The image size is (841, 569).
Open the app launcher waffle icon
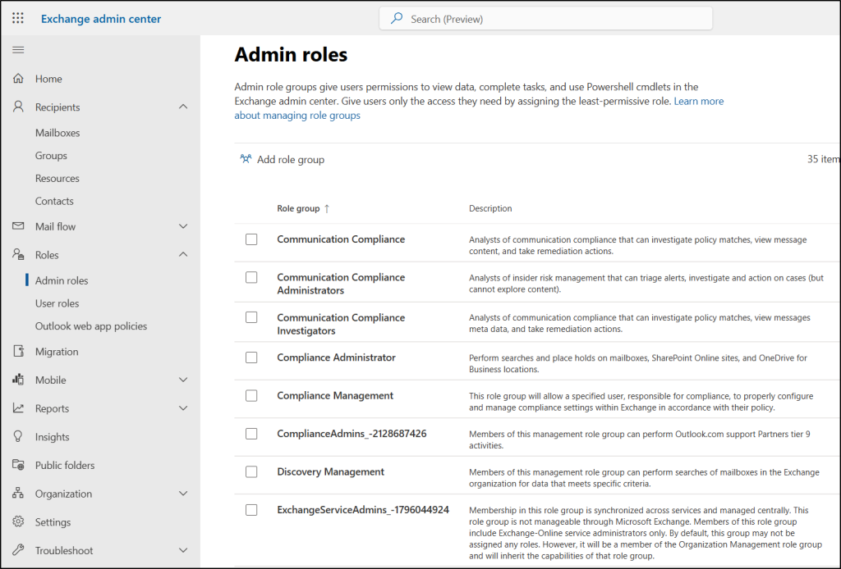18,18
